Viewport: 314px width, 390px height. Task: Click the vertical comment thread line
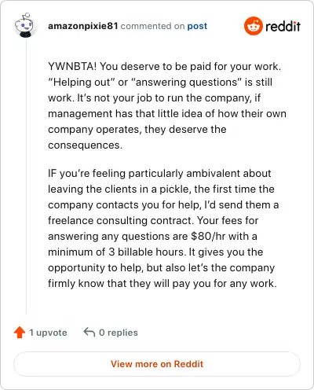point(26,175)
